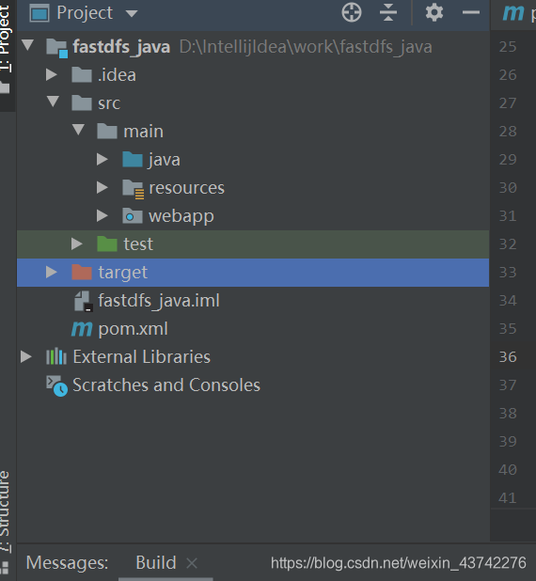Click the Messages: panel label
536x581 pixels.
point(67,562)
